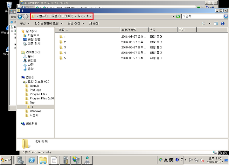
Task: Open the 구성 menu
Action: (x=25, y=23)
